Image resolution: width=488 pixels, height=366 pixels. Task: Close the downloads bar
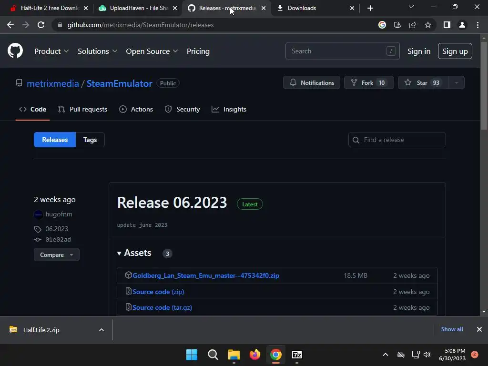[x=479, y=329]
